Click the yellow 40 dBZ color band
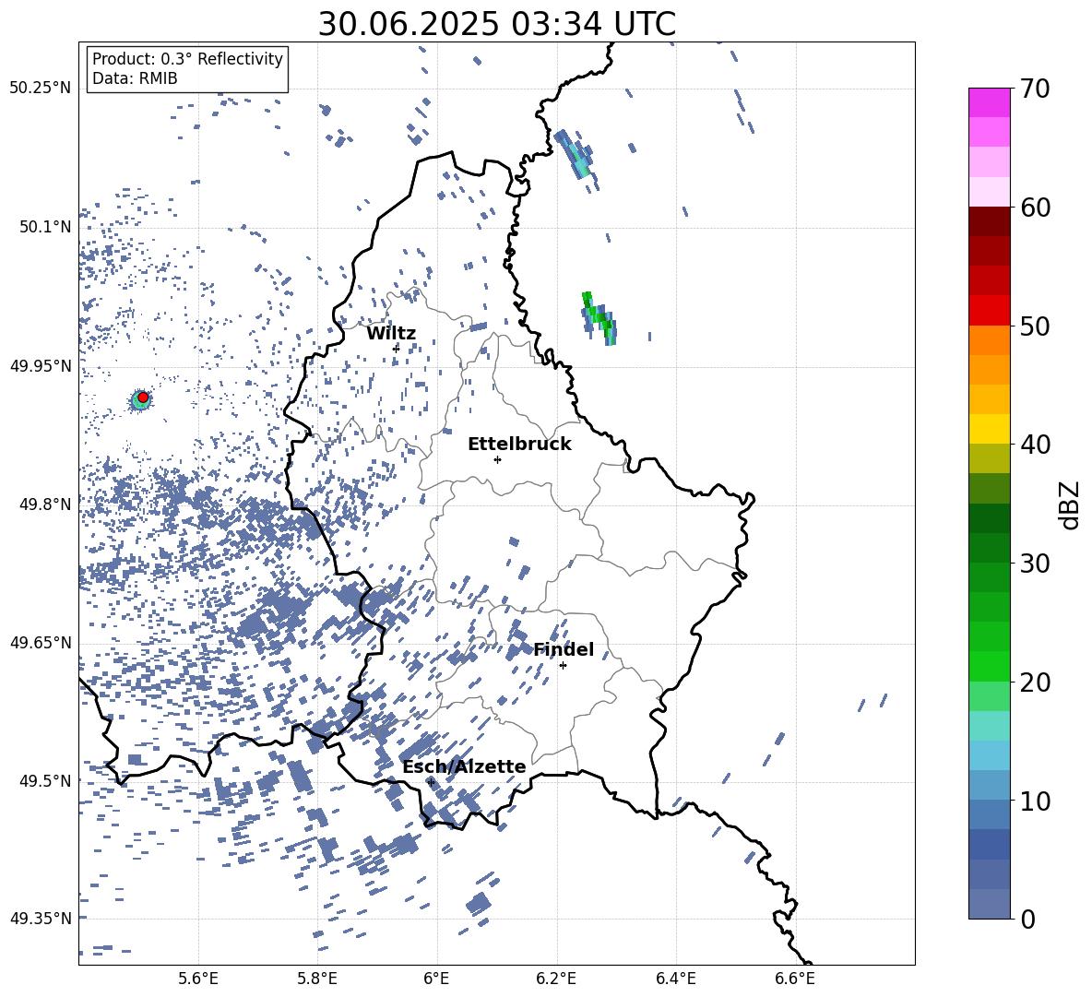The width and height of the screenshot is (1092, 997). point(989,429)
